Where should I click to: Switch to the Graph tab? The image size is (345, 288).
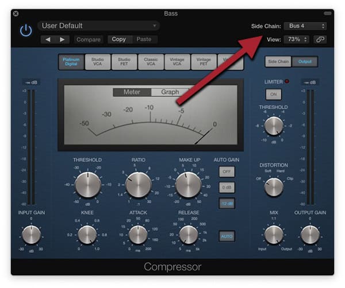[170, 92]
